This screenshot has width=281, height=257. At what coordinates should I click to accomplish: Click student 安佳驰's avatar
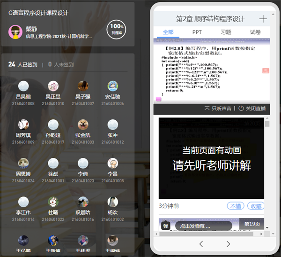click(x=112, y=86)
